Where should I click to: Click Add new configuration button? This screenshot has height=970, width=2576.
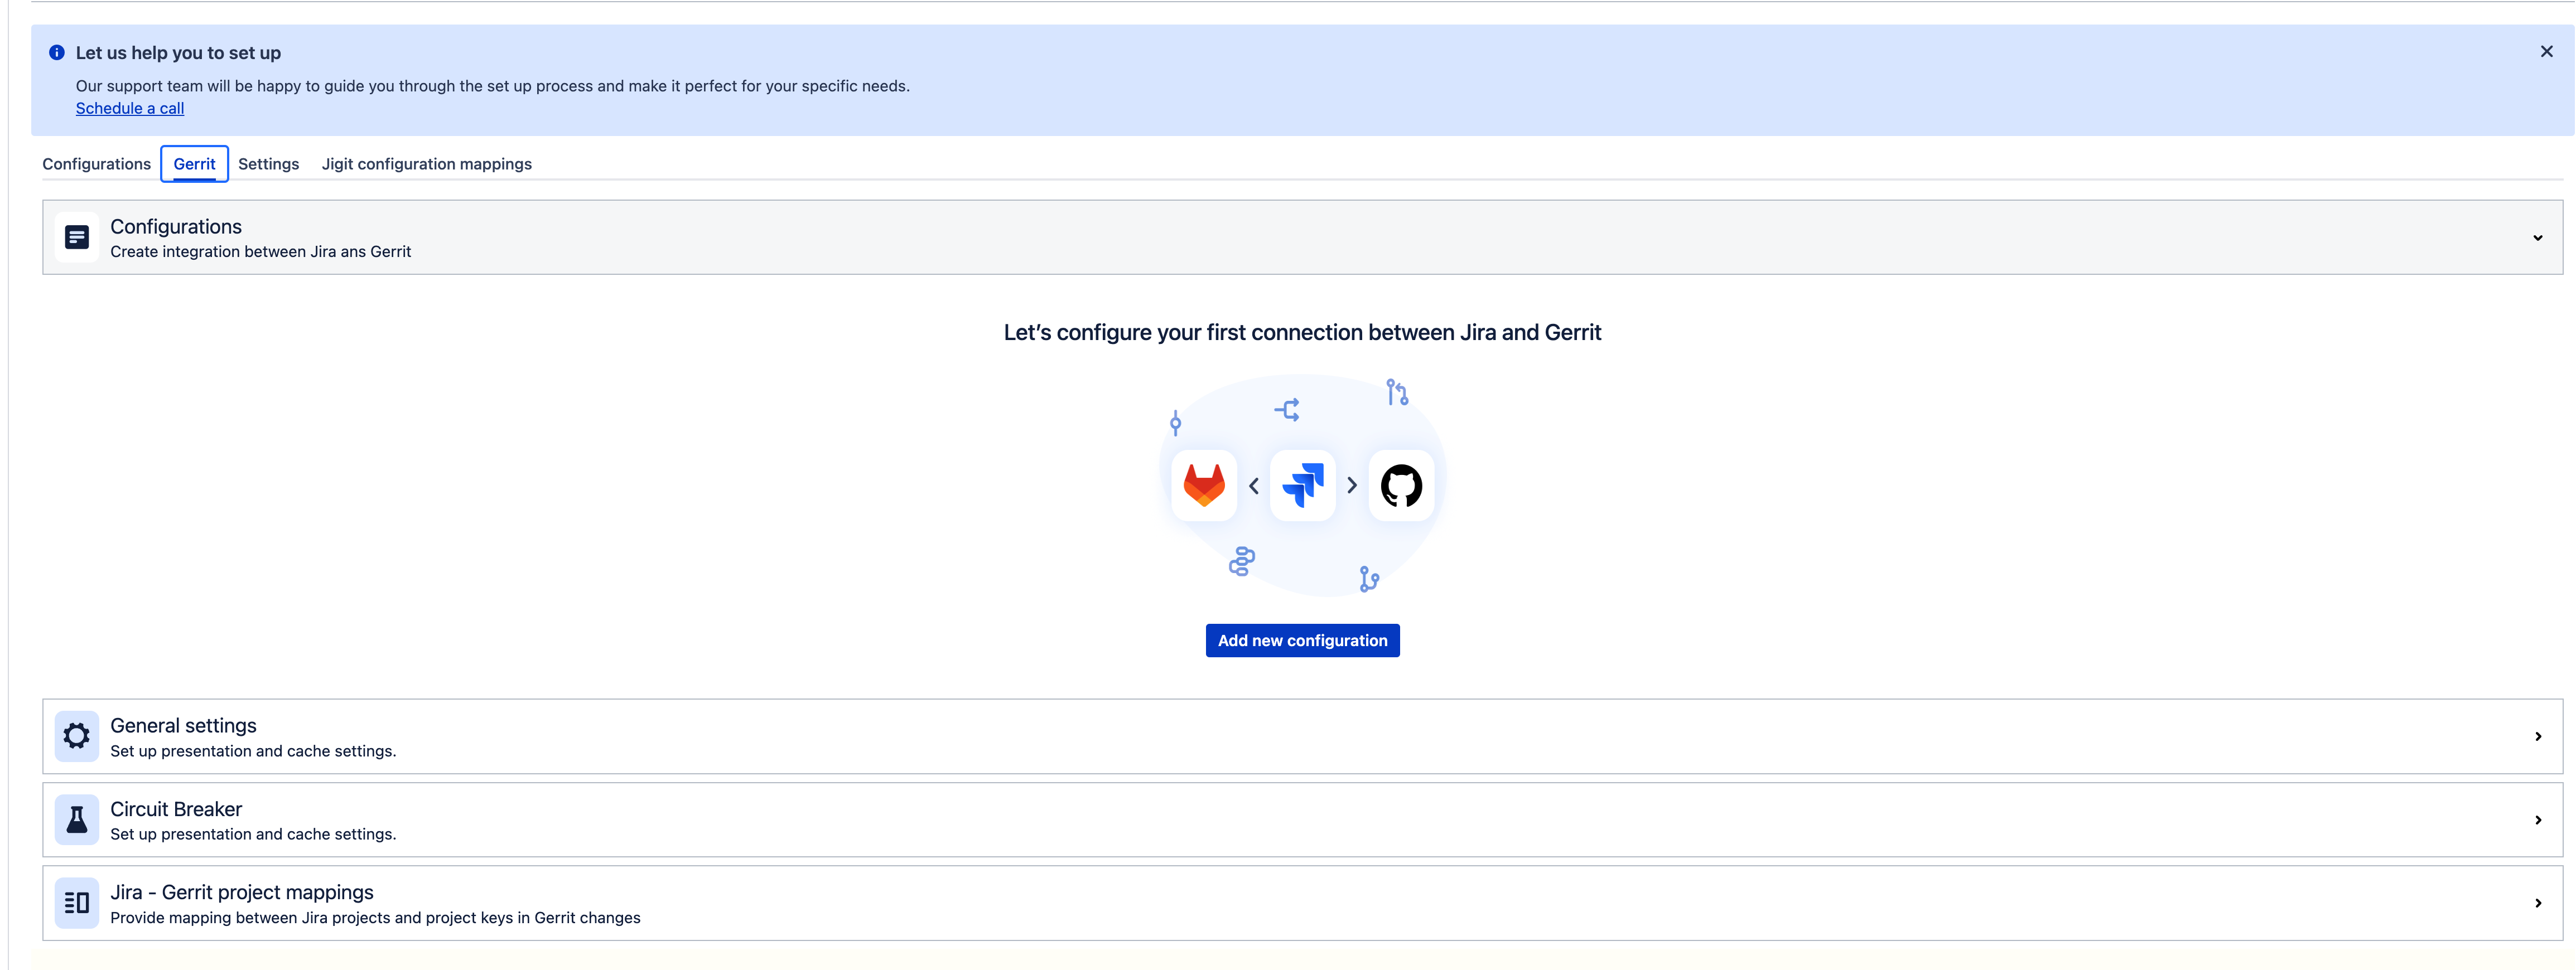coord(1302,641)
